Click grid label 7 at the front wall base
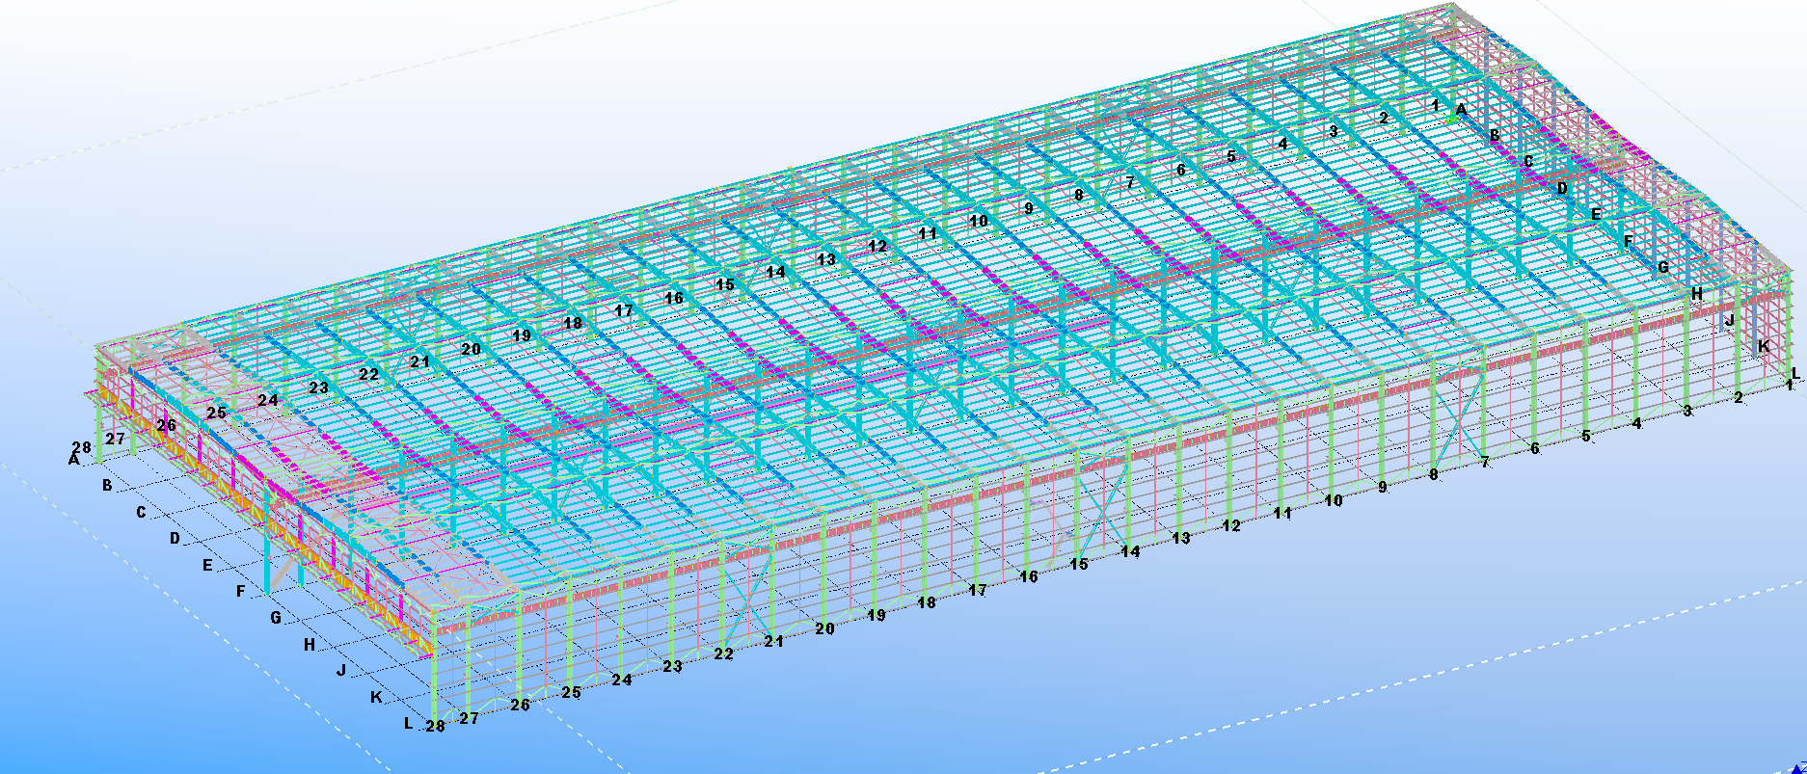This screenshot has width=1807, height=774. pos(1485,462)
